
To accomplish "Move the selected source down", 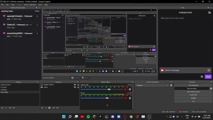I will pyautogui.click(x=58, y=108).
